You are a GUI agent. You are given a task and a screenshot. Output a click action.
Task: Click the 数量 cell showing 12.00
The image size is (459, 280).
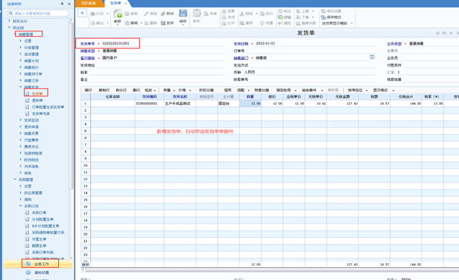250,104
